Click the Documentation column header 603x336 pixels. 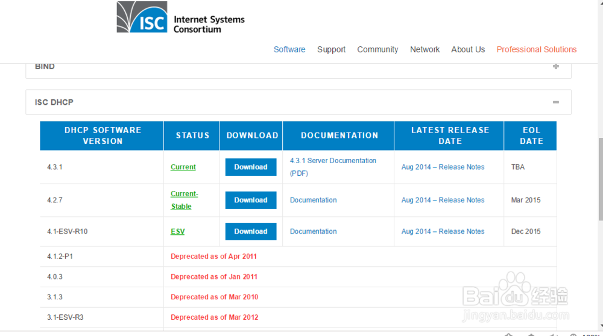338,135
